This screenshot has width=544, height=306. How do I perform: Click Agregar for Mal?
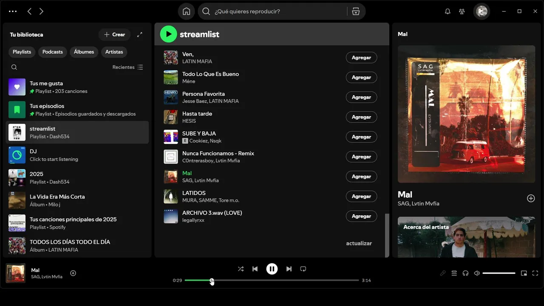tap(361, 176)
